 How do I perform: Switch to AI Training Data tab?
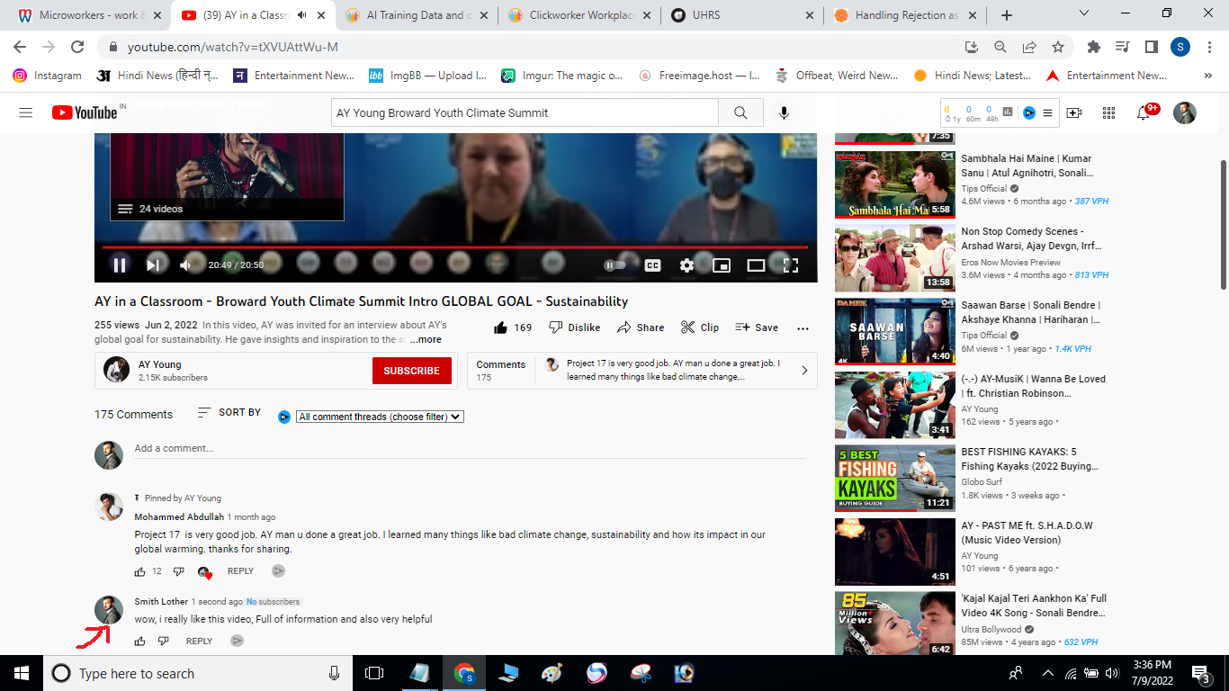[x=416, y=15]
